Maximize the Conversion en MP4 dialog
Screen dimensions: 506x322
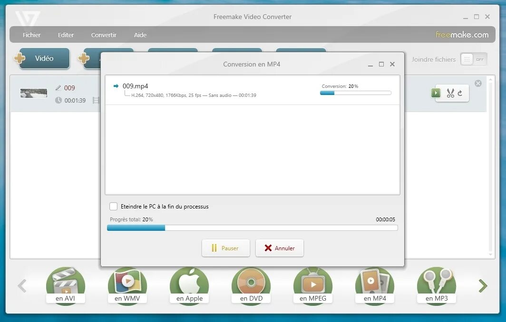(x=381, y=64)
